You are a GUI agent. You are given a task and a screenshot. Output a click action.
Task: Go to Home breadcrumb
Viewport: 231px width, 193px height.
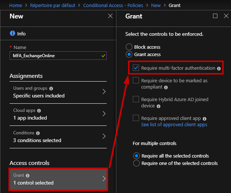click(15, 5)
